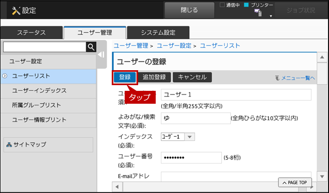Follow the メニュー一覧へ link
Screen dimensions: 329x193
click(298, 78)
